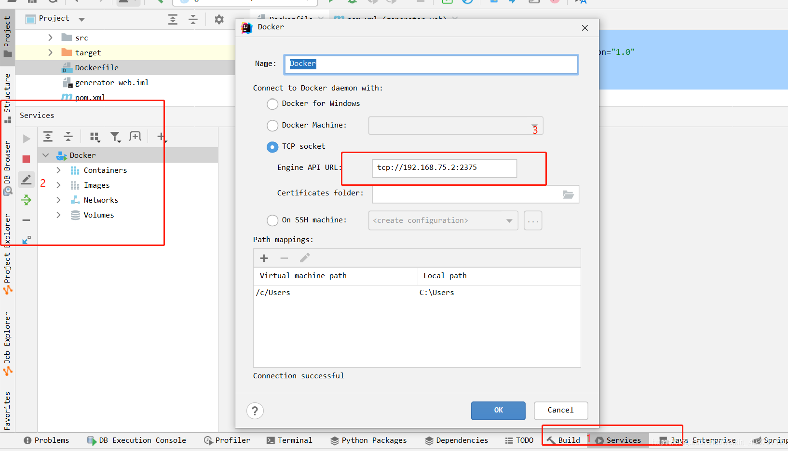
Task: Click the Engine API URL field
Action: [x=444, y=168]
